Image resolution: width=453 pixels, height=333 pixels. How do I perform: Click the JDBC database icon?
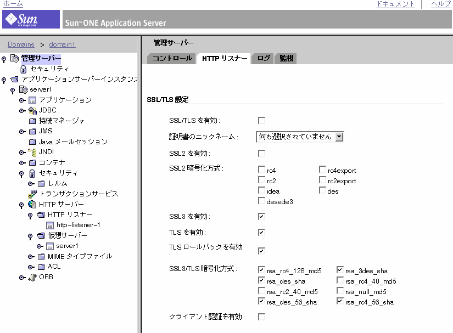pyautogui.click(x=32, y=111)
